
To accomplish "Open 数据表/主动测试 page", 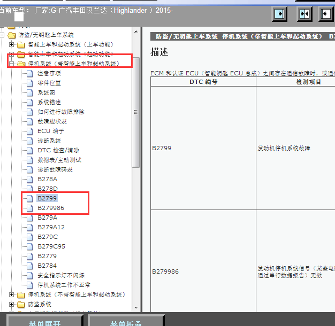I will click(59, 160).
